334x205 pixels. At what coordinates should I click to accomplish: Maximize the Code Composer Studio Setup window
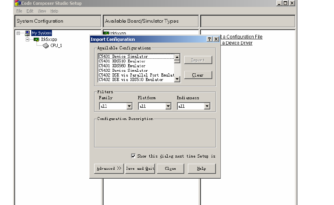285,3
